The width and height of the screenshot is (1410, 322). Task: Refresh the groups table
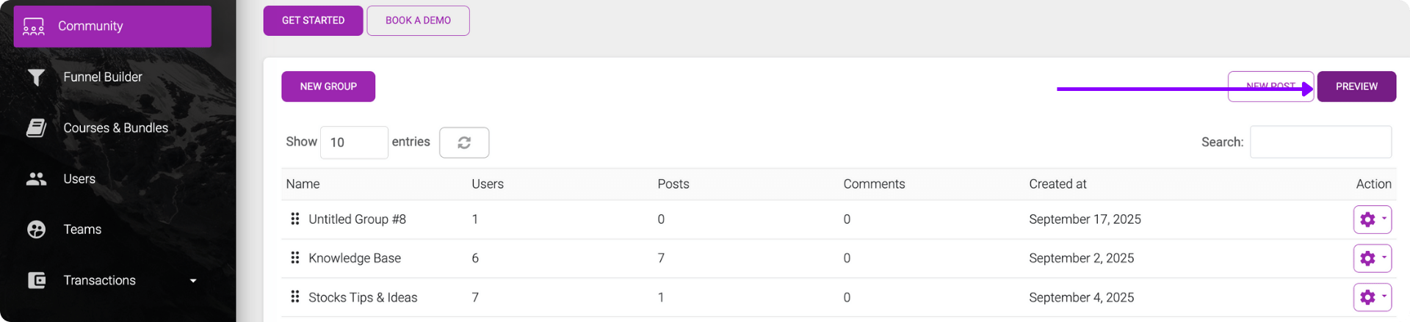(464, 142)
